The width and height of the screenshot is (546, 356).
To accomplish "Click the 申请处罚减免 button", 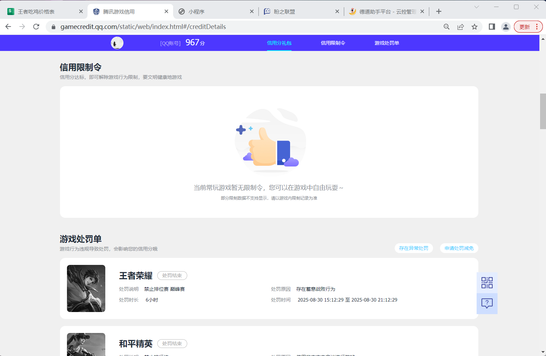I will 459,248.
